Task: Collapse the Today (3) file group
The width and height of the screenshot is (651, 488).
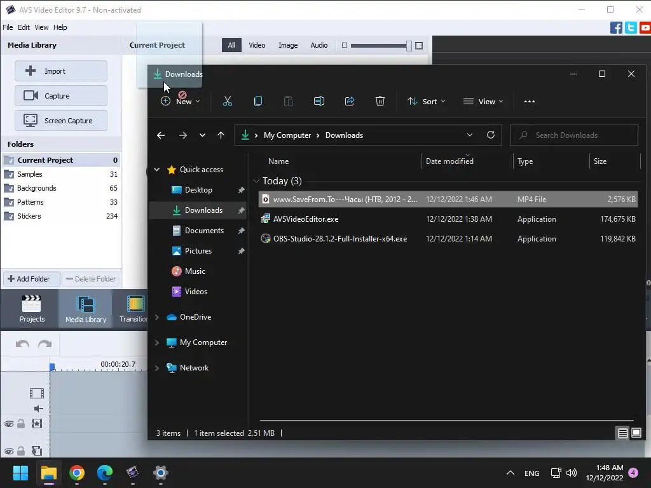Action: click(256, 181)
